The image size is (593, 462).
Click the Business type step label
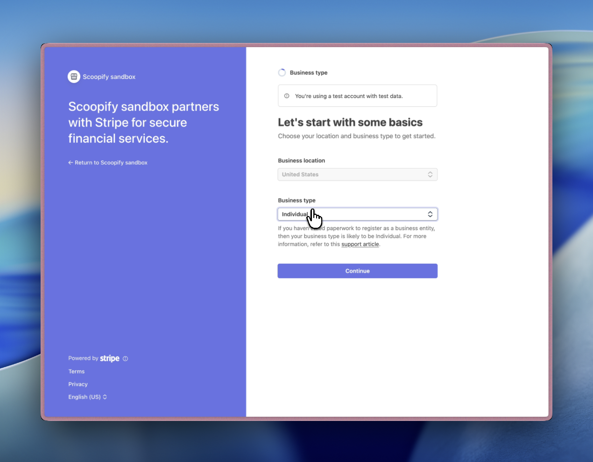click(309, 72)
